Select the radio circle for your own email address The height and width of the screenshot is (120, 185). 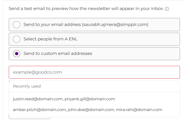pyautogui.click(x=17, y=24)
